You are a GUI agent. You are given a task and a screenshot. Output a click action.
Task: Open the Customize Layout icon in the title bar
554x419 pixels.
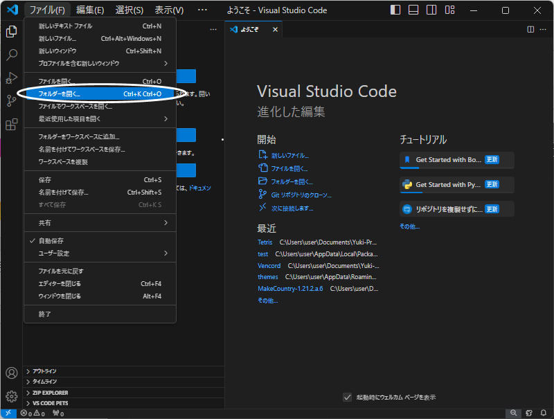tap(450, 10)
